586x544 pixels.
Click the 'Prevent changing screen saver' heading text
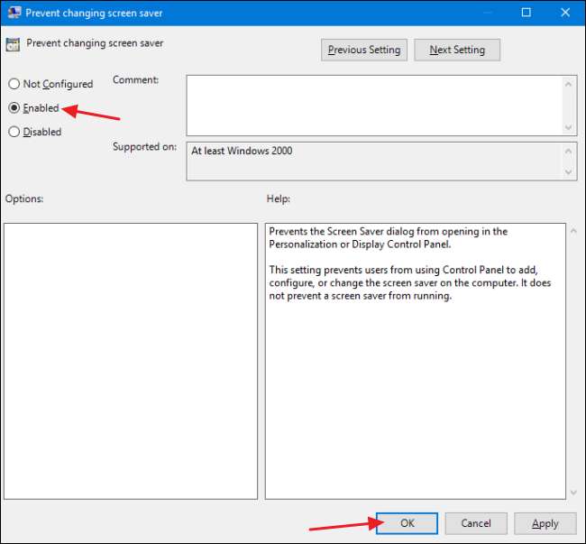[95, 43]
